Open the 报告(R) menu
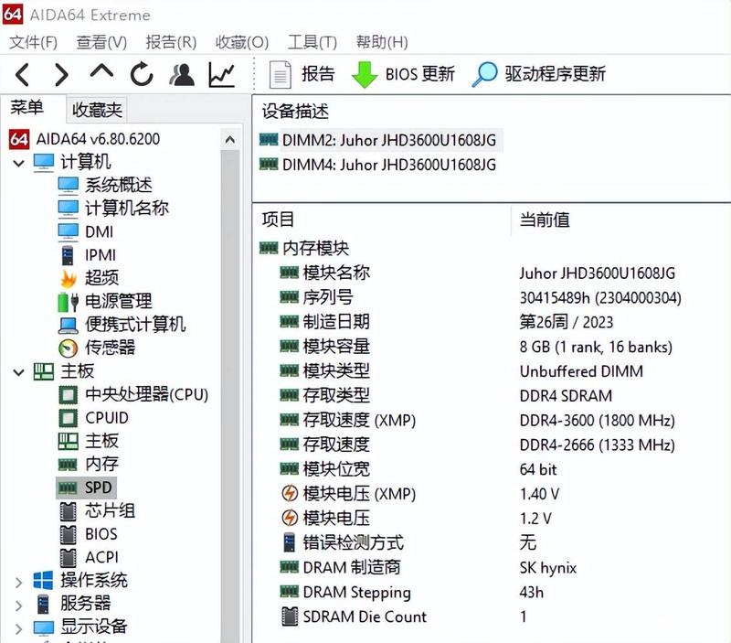This screenshot has width=731, height=643. (171, 42)
